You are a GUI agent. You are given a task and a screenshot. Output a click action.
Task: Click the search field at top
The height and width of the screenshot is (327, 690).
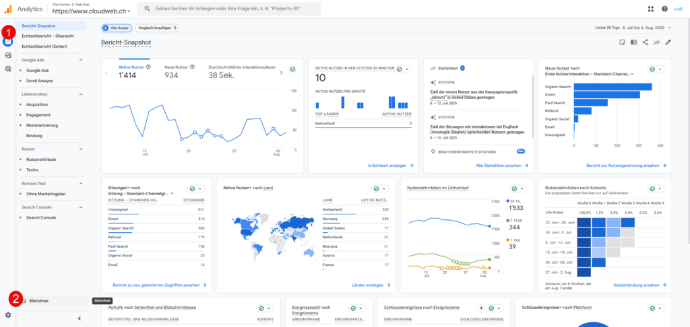pos(229,9)
